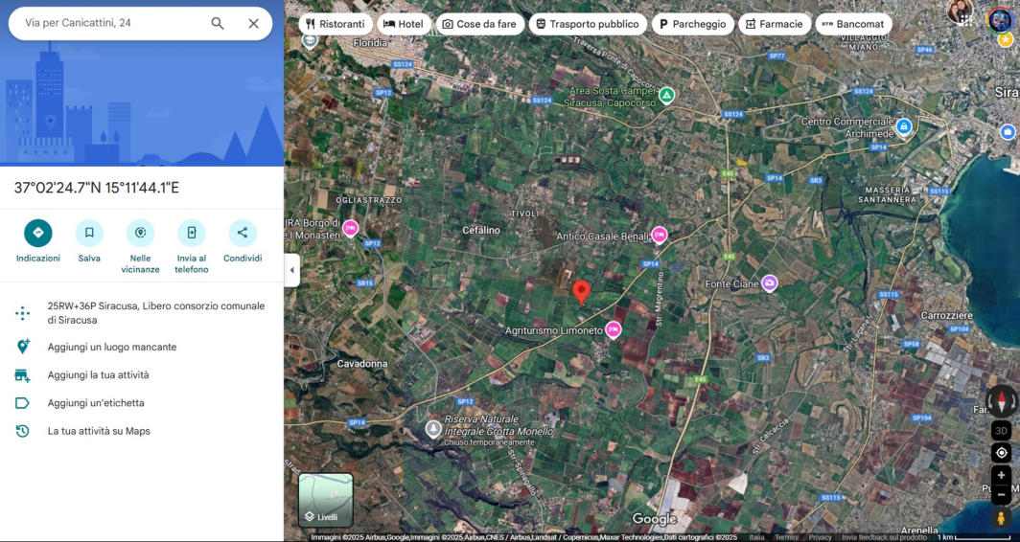Click the search magnifier icon
The height and width of the screenshot is (542, 1020).
218,23
